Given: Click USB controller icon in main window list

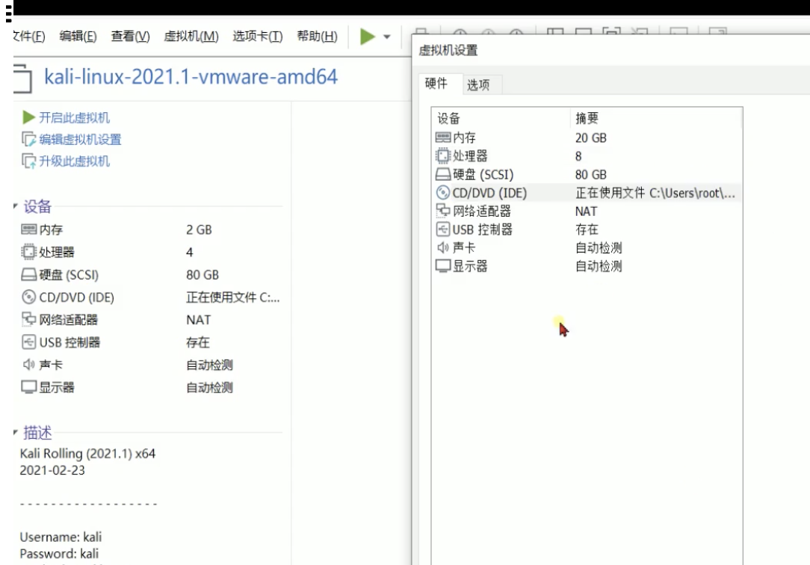Looking at the screenshot, I should click(x=29, y=342).
